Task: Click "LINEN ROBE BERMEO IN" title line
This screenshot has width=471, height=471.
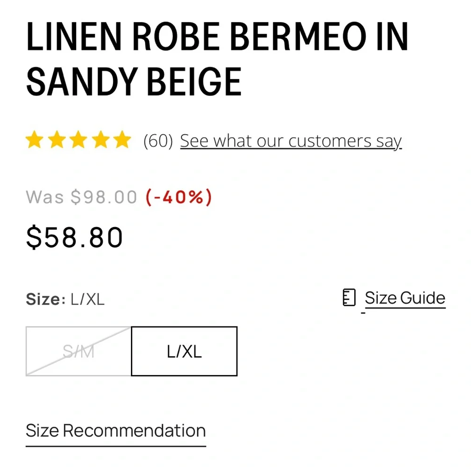Action: click(x=217, y=37)
